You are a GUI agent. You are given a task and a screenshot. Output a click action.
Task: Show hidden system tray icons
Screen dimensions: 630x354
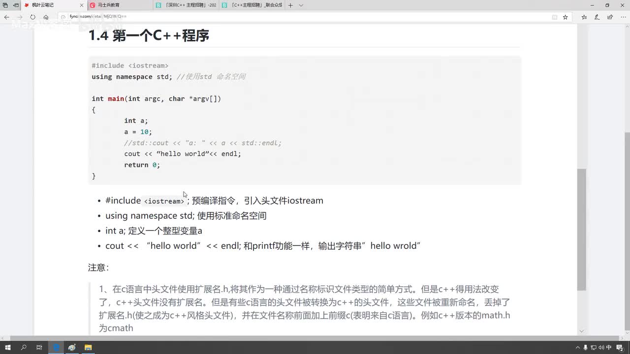578,347
